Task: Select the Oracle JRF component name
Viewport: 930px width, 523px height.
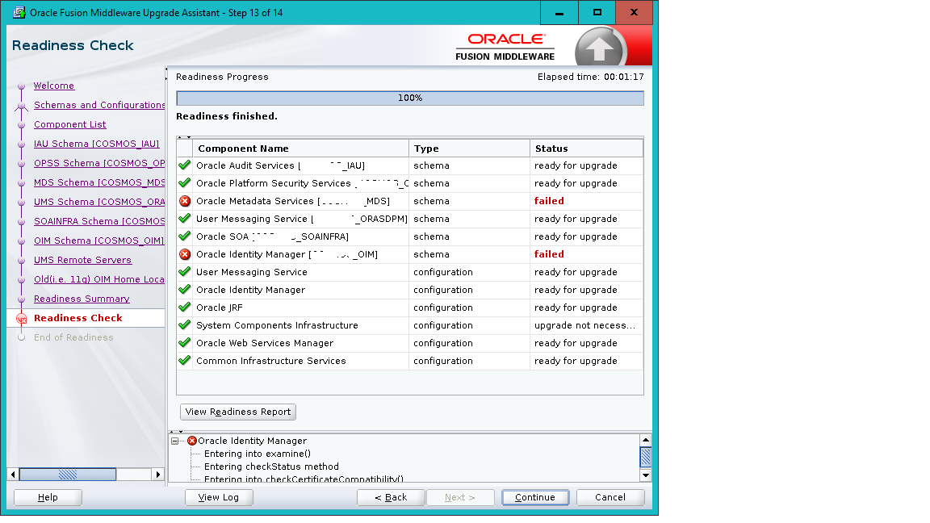Action: [220, 308]
